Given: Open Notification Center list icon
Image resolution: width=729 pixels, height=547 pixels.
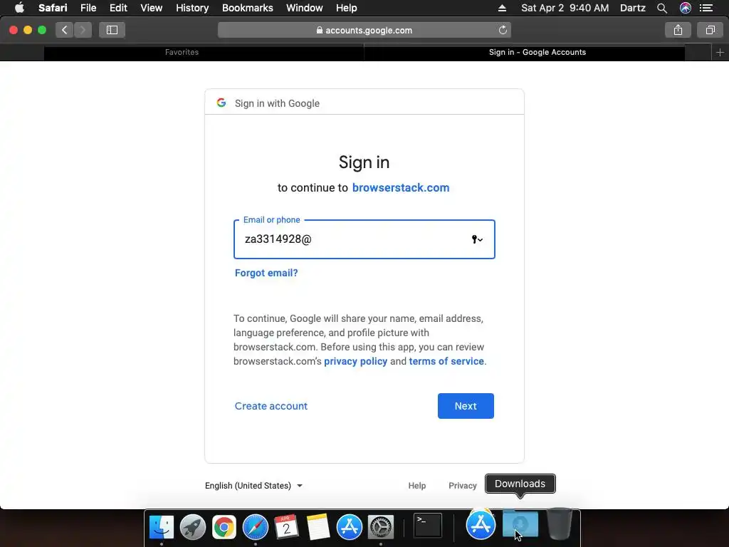Looking at the screenshot, I should (706, 8).
